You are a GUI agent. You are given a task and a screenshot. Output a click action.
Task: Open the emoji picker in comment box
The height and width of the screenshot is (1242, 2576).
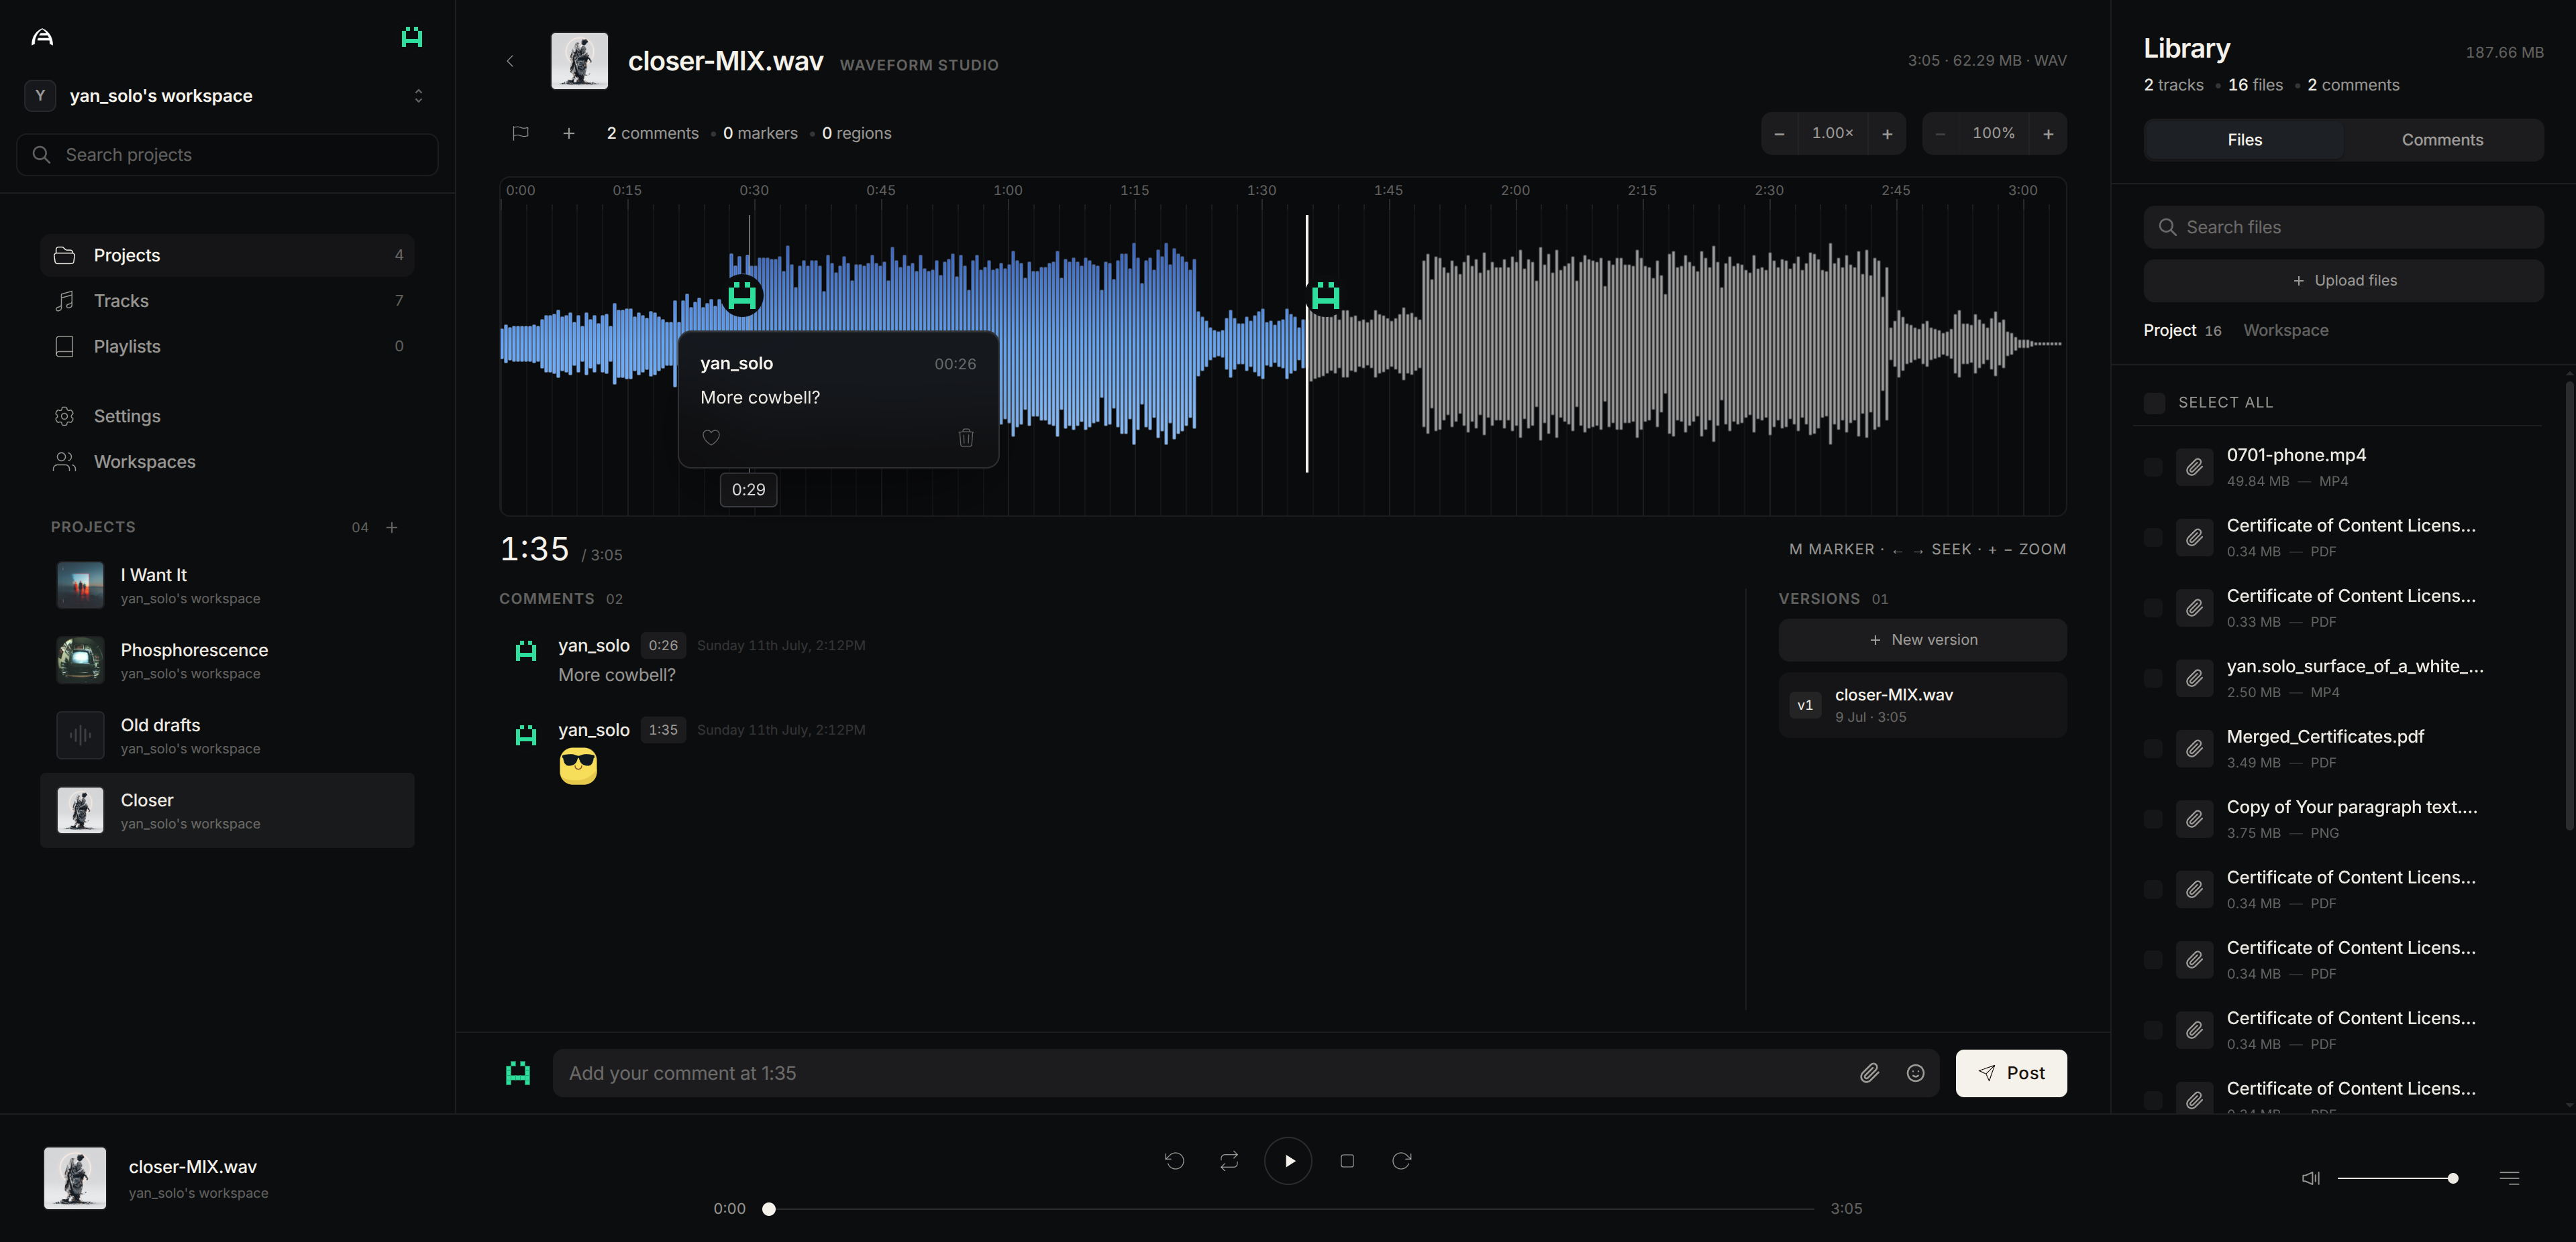click(1915, 1073)
